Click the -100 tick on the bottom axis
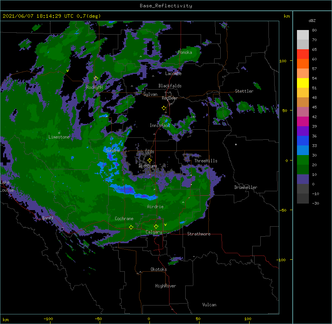332x324 pixels. 48,319
